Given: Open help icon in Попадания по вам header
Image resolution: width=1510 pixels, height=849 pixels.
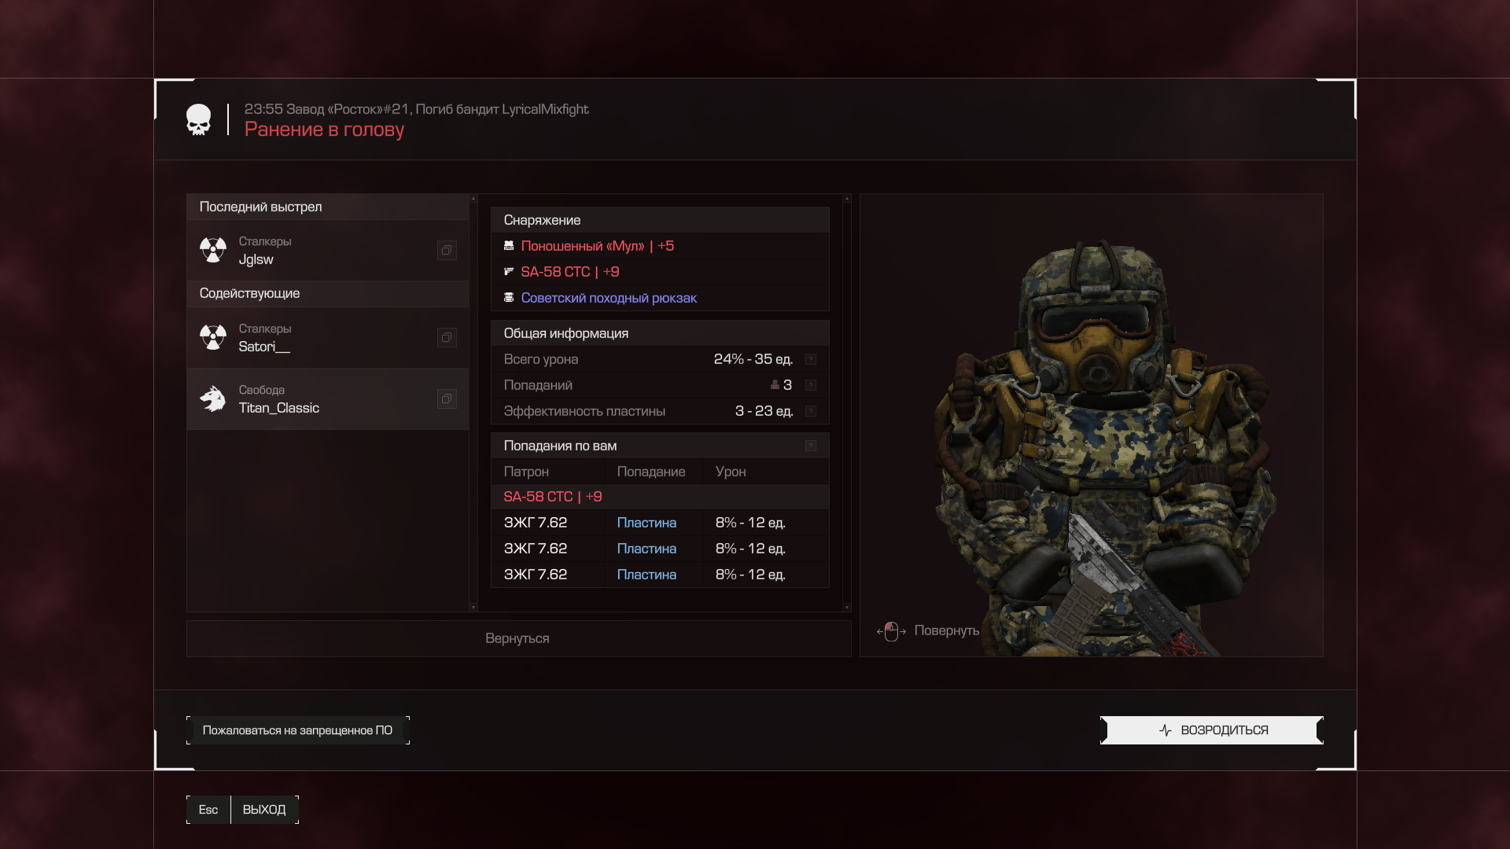Looking at the screenshot, I should 811,446.
